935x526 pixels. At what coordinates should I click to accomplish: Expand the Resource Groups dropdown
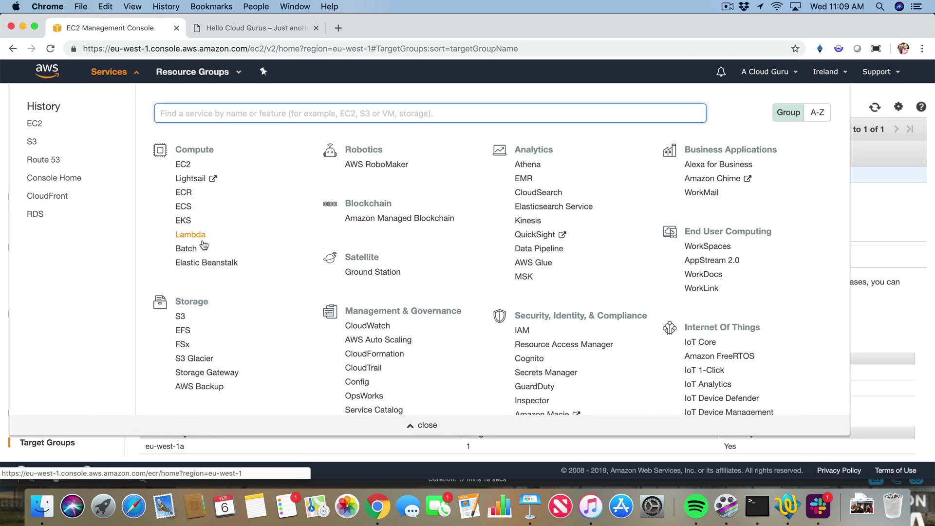click(198, 72)
